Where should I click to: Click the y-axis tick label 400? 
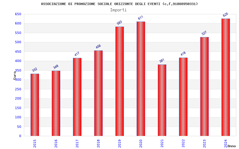click(x=18, y=61)
